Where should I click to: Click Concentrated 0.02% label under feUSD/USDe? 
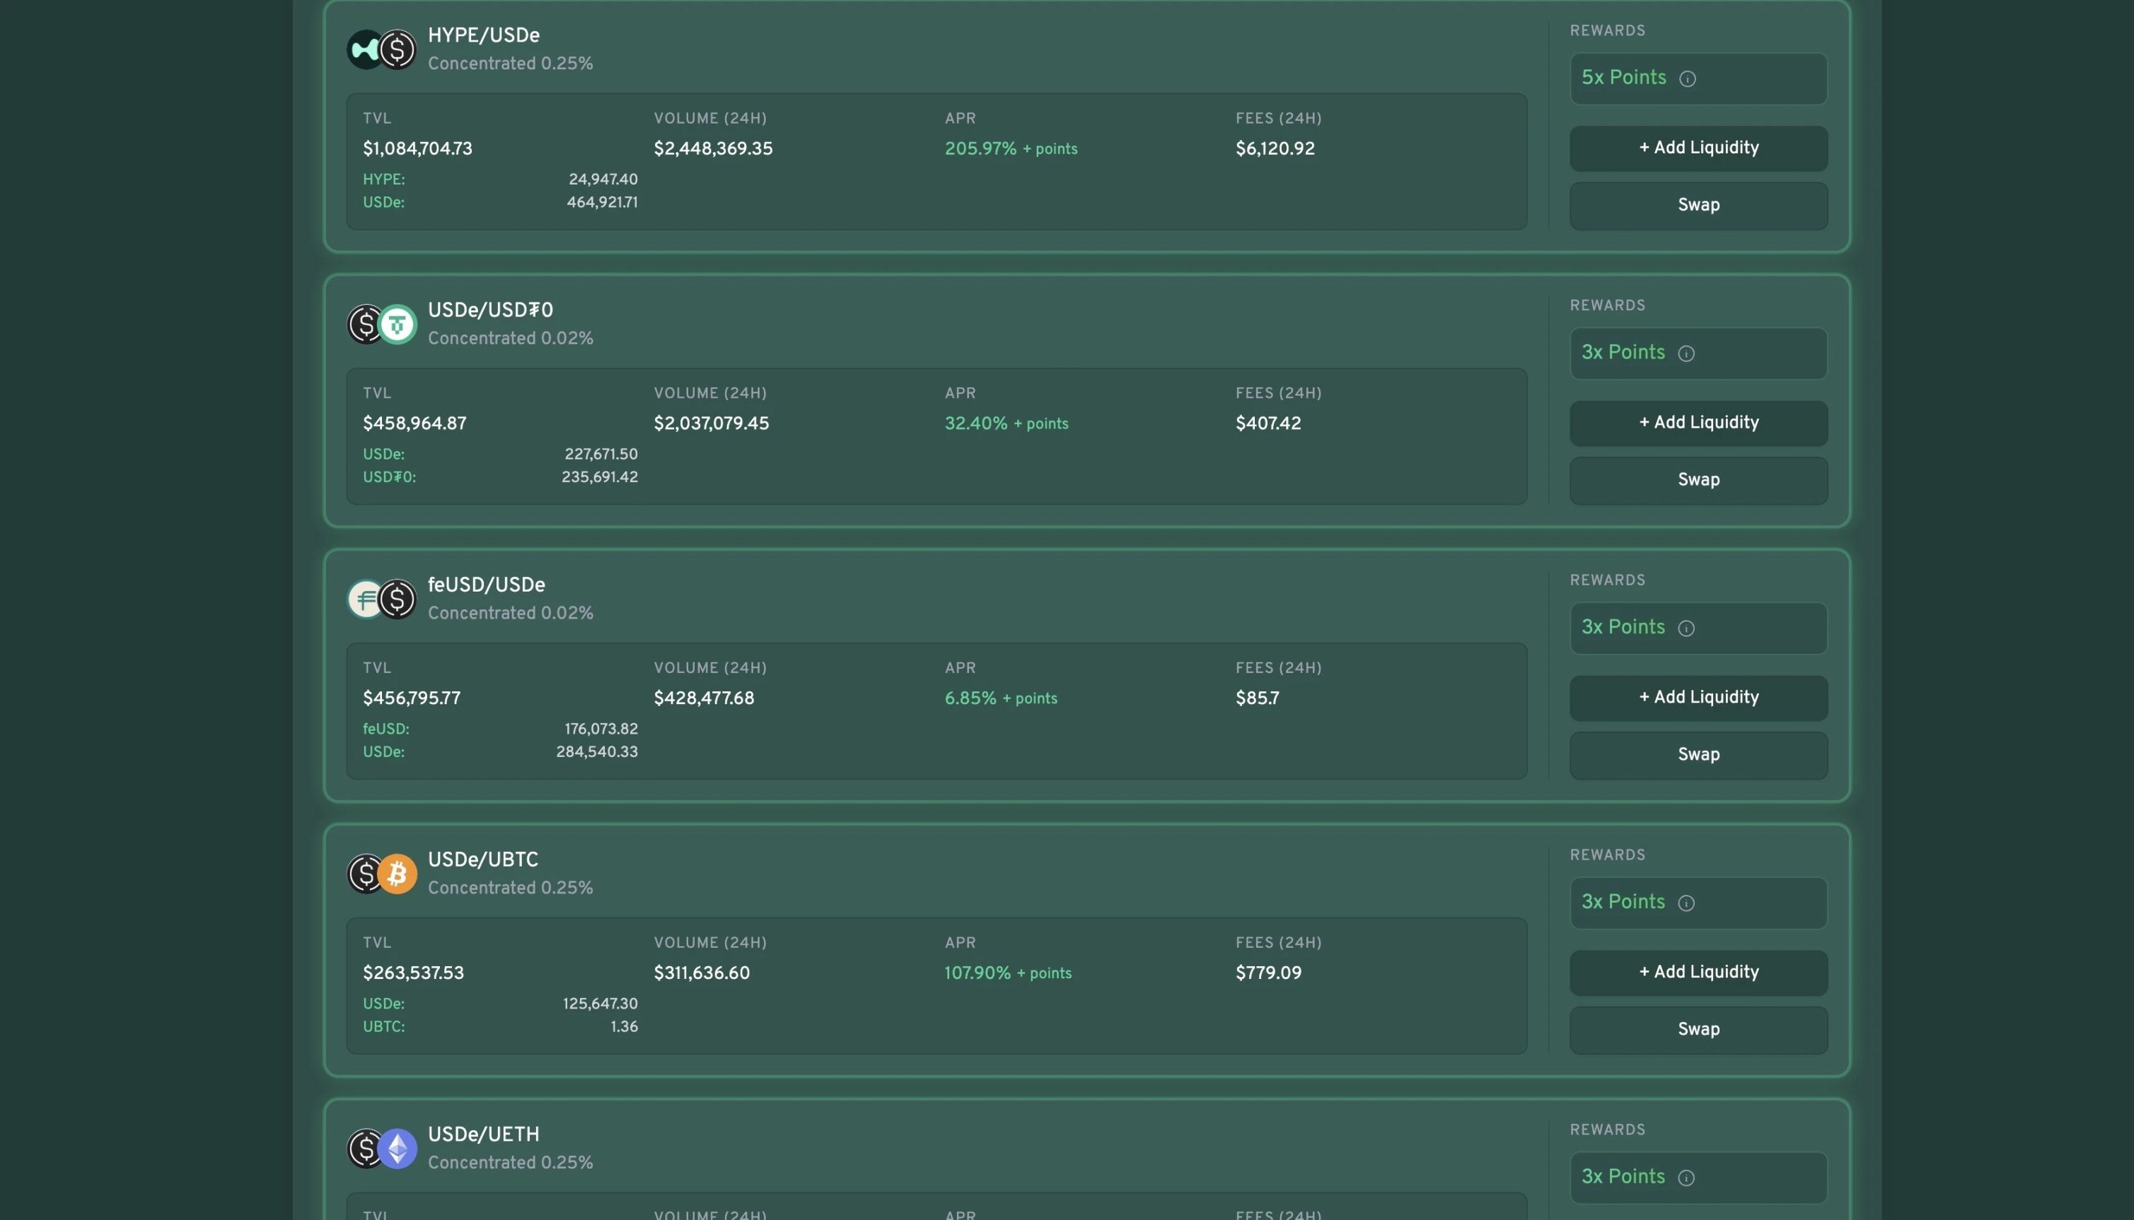(511, 614)
